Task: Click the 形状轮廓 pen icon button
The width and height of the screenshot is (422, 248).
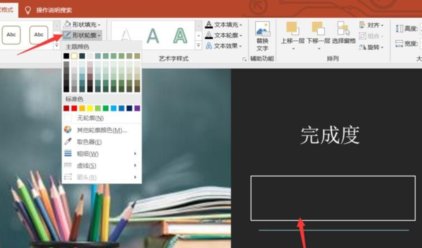Action: (x=67, y=35)
